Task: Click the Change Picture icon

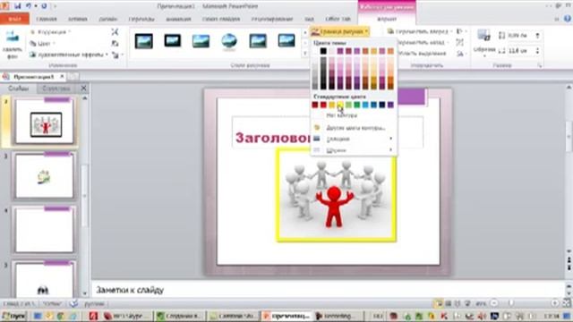Action: tap(115, 44)
